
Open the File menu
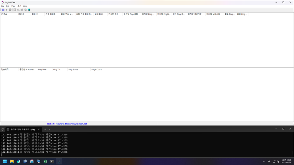coord(3,6)
